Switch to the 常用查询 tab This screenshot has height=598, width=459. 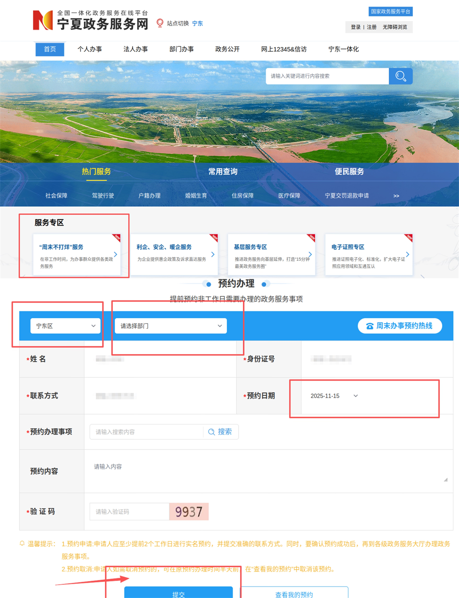[223, 172]
